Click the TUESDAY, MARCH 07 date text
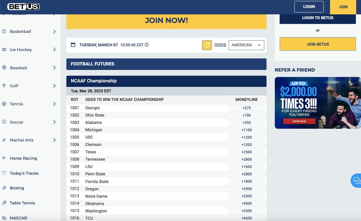Screen dimensions: 361x221 (99, 45)
